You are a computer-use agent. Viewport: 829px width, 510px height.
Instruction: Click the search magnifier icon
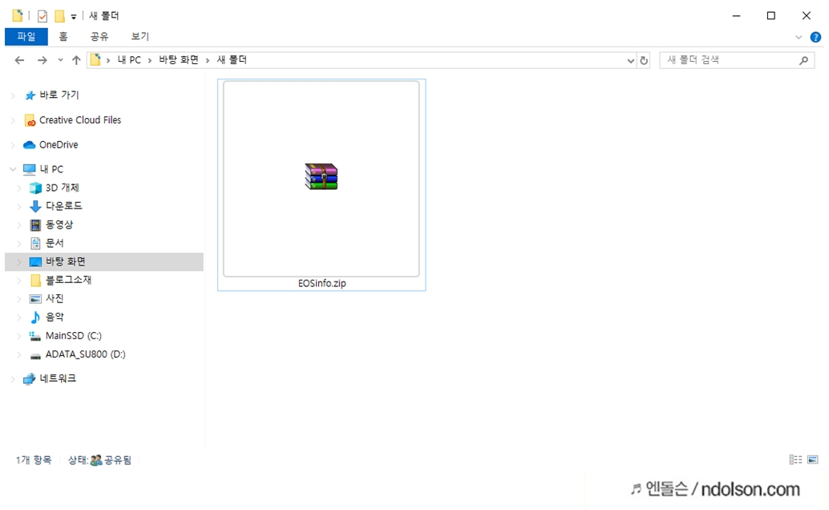[x=803, y=61]
